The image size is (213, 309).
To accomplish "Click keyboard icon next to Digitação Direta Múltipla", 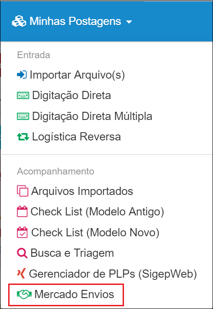I will [x=23, y=116].
